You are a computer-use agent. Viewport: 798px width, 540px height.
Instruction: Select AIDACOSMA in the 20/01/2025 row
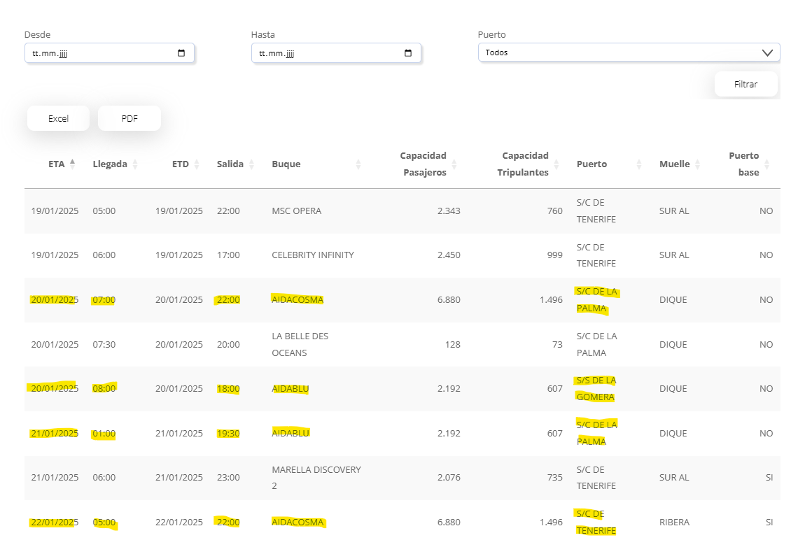[297, 300]
